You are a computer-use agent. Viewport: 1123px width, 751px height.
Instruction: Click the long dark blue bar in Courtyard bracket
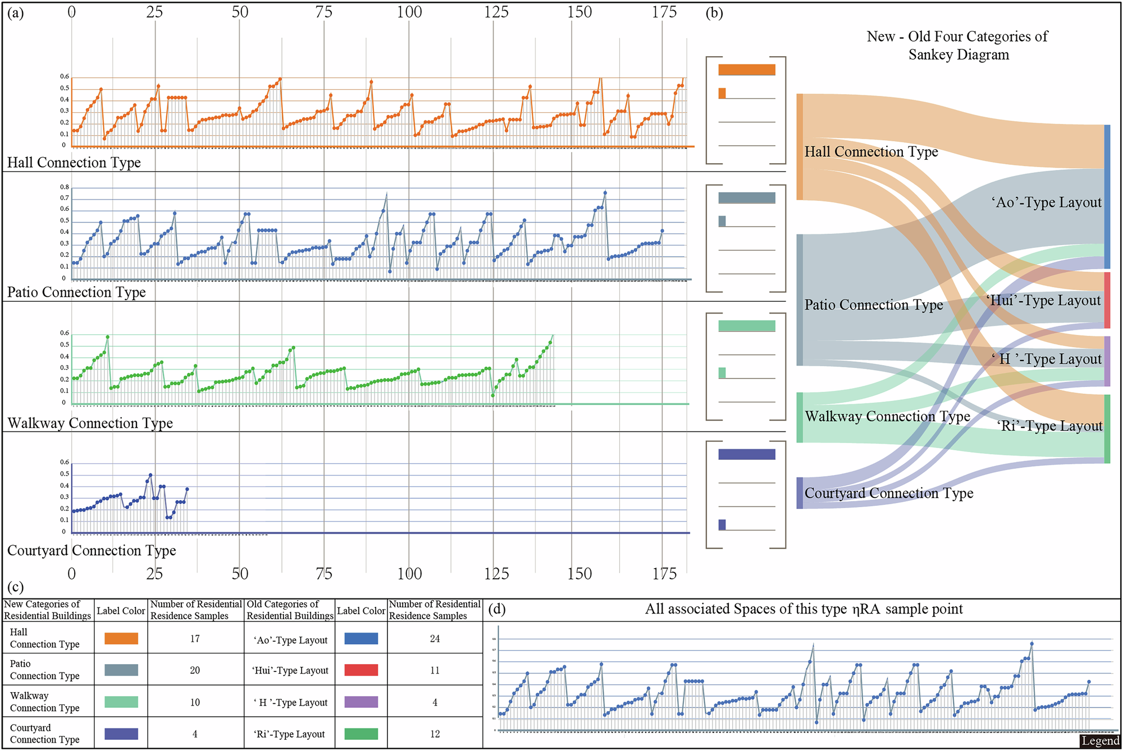click(x=746, y=454)
